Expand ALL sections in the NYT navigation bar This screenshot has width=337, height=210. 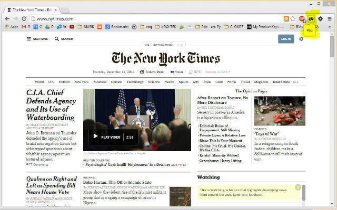click(295, 82)
